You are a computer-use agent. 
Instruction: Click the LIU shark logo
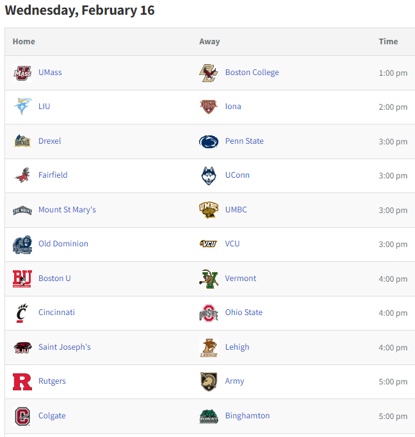[22, 107]
